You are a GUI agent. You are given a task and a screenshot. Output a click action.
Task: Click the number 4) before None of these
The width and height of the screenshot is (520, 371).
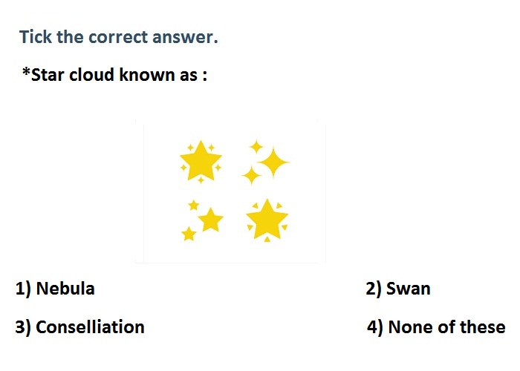coord(375,327)
